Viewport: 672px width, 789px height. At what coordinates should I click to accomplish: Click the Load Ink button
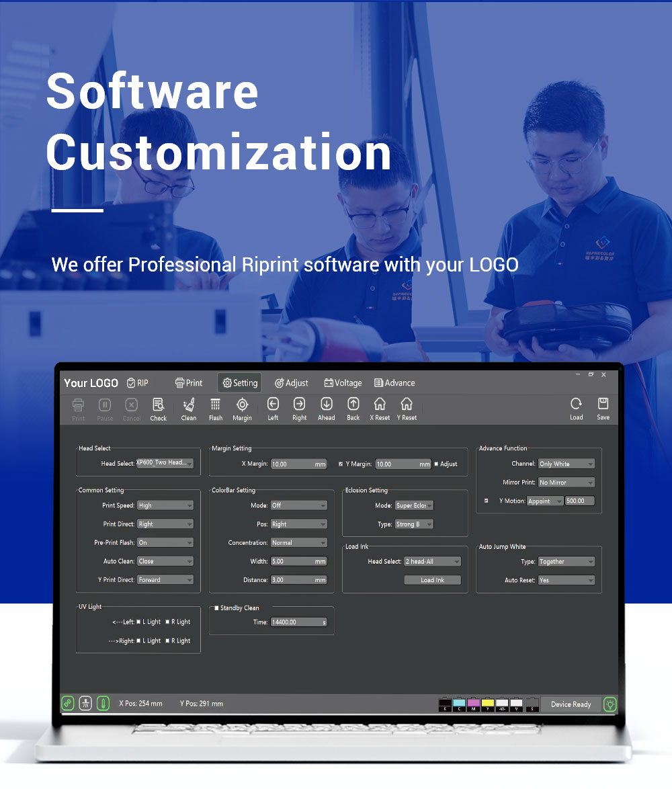click(433, 580)
